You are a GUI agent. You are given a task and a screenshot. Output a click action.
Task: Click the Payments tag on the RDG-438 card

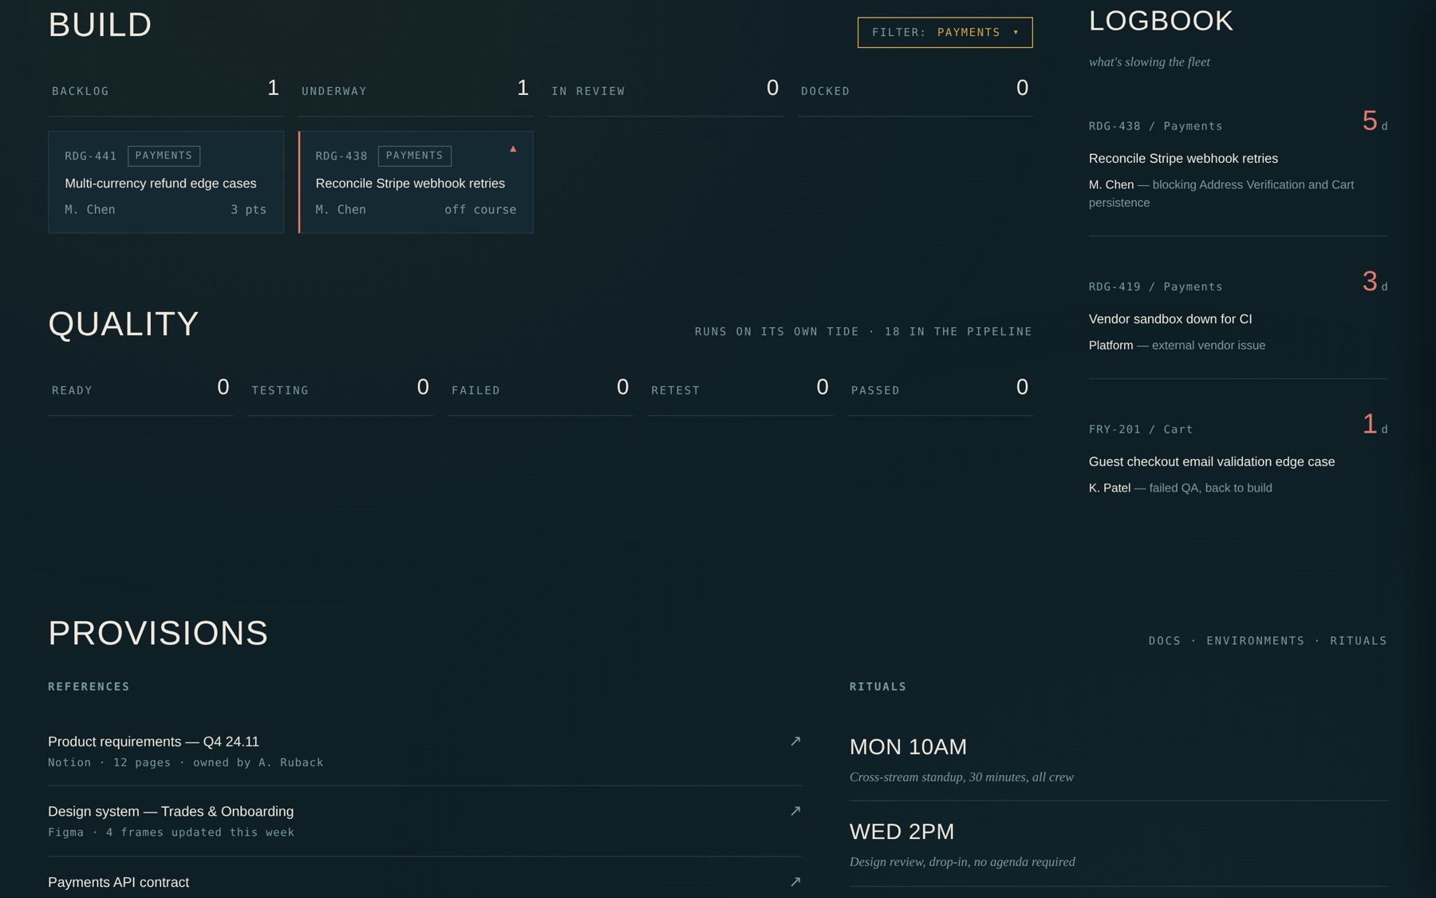tap(414, 156)
